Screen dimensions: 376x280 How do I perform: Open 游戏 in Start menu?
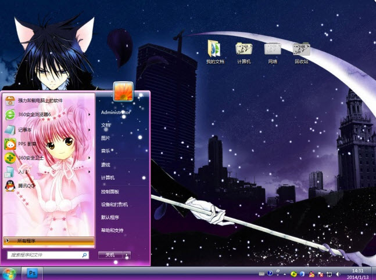coord(106,165)
